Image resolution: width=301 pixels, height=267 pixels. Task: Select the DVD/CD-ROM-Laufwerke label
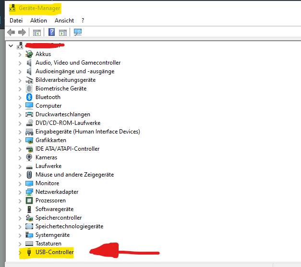pyautogui.click(x=68, y=123)
